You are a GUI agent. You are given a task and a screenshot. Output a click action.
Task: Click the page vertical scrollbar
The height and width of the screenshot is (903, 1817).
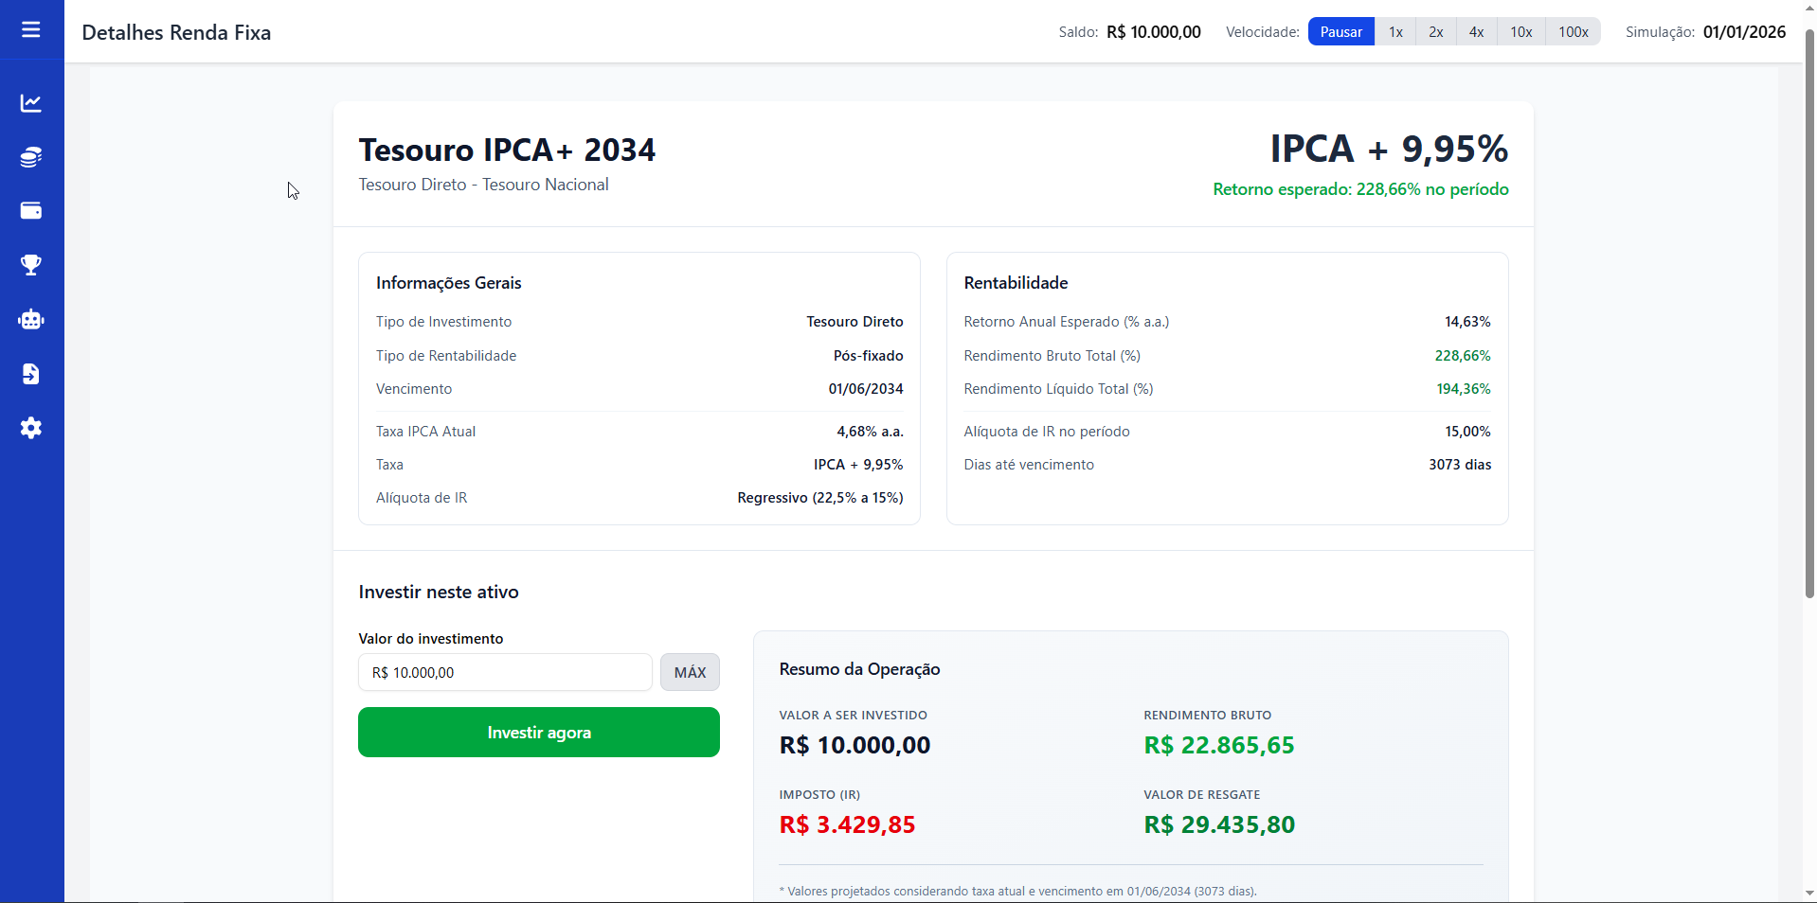1809,312
